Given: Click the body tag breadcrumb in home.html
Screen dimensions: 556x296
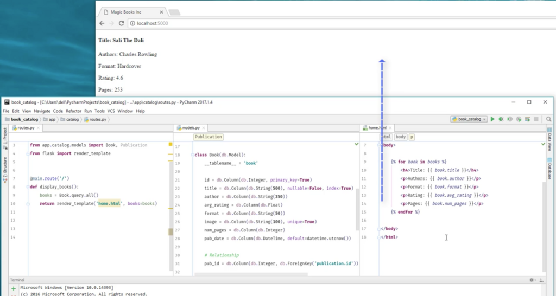Looking at the screenshot, I should pos(401,137).
